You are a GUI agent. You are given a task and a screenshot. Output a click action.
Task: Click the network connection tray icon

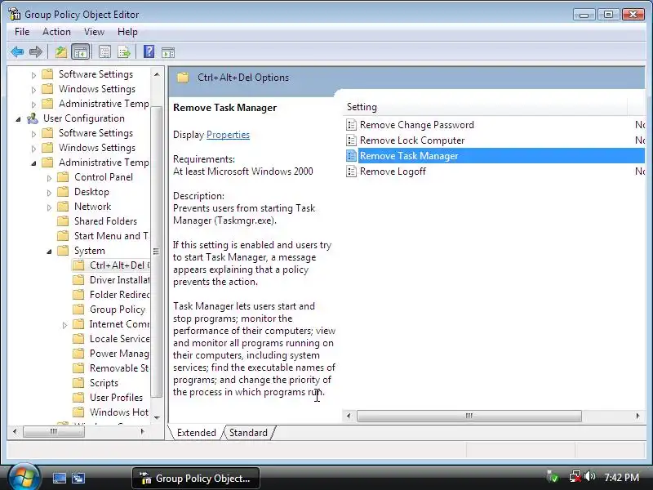(x=575, y=476)
